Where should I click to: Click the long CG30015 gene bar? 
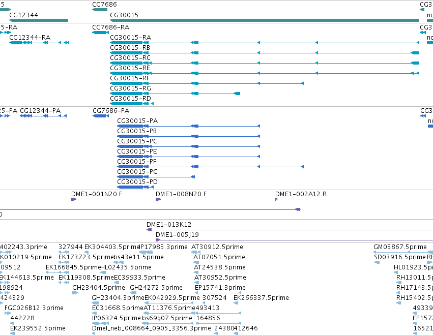click(264, 20)
